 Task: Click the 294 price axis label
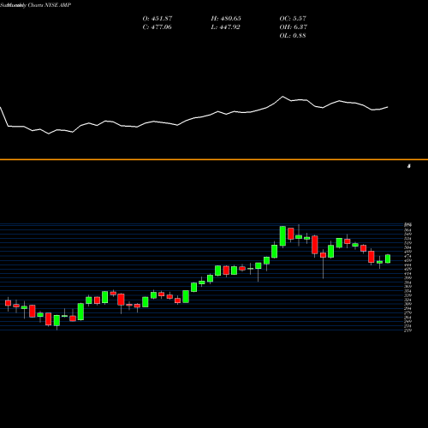(407, 308)
